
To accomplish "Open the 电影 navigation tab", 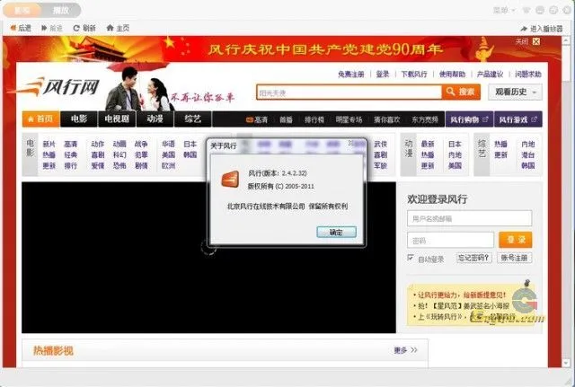I will pos(79,119).
